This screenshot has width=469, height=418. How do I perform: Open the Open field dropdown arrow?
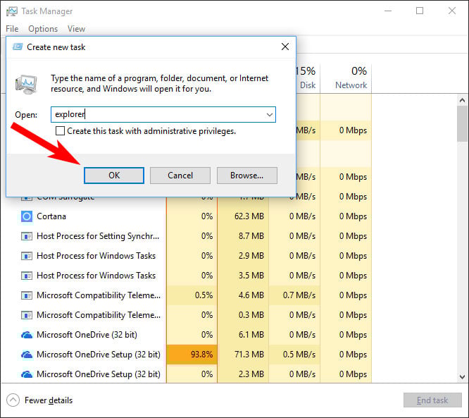coord(270,115)
